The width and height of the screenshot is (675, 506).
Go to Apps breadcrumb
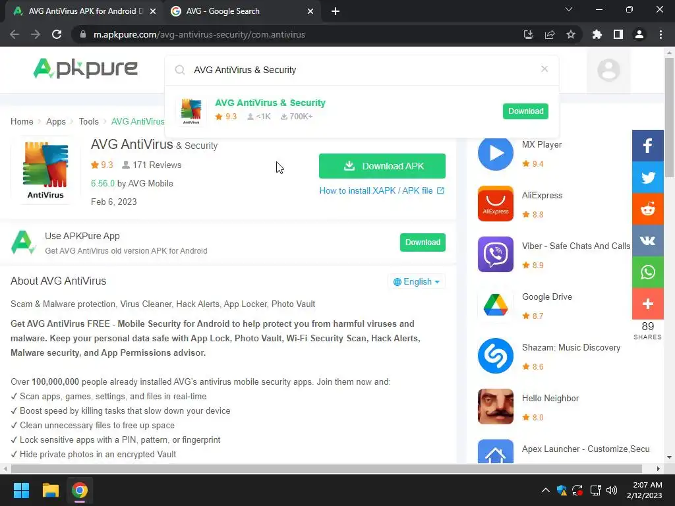(x=56, y=121)
